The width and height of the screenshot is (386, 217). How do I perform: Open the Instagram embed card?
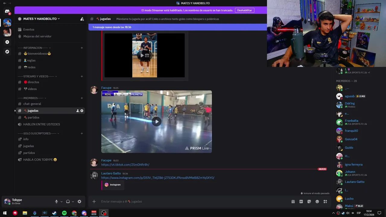[113, 185]
